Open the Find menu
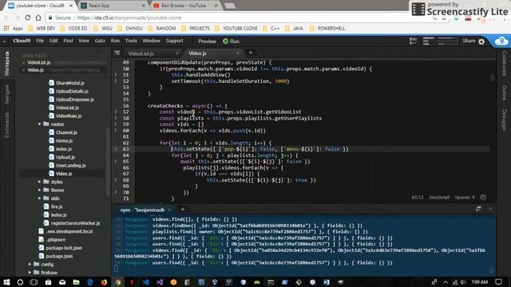 [68, 41]
